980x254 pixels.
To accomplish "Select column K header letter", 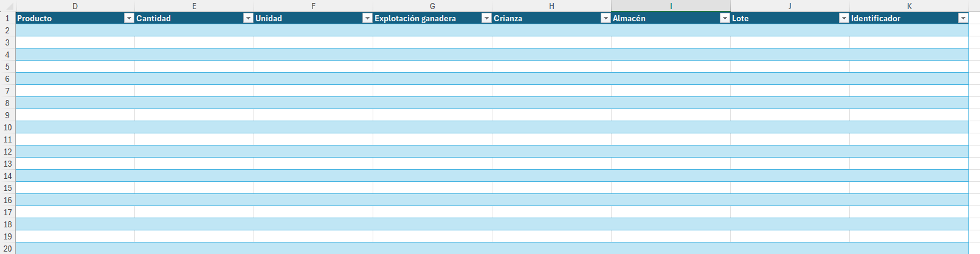I will pyautogui.click(x=909, y=6).
